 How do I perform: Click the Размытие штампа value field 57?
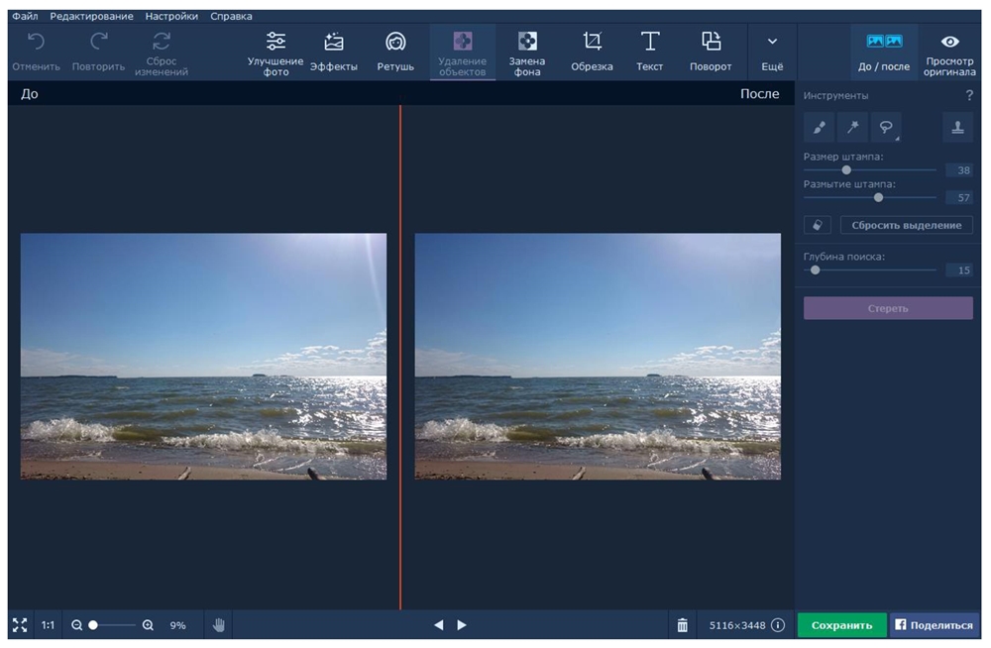tap(959, 198)
